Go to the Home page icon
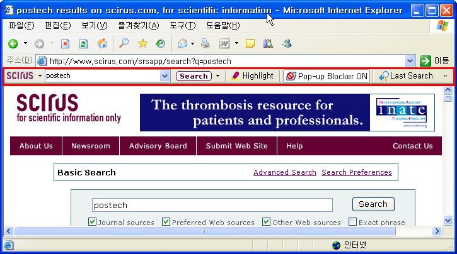Image resolution: width=457 pixels, height=254 pixels. tap(102, 43)
